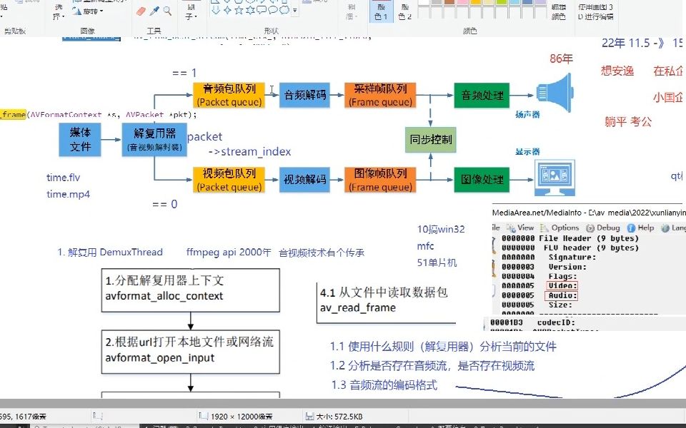Viewport: 686px width, 428px height.
Task: Click the 'time.mp4' text on canvas
Action: tap(69, 194)
